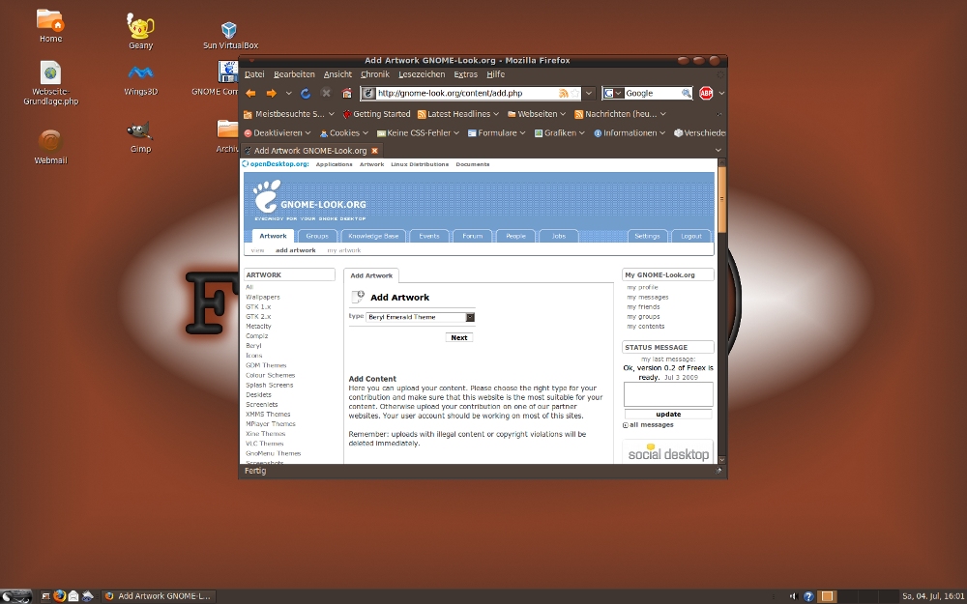
Task: Open the type dropdown showing Beryl Emerald Theme
Action: (420, 317)
